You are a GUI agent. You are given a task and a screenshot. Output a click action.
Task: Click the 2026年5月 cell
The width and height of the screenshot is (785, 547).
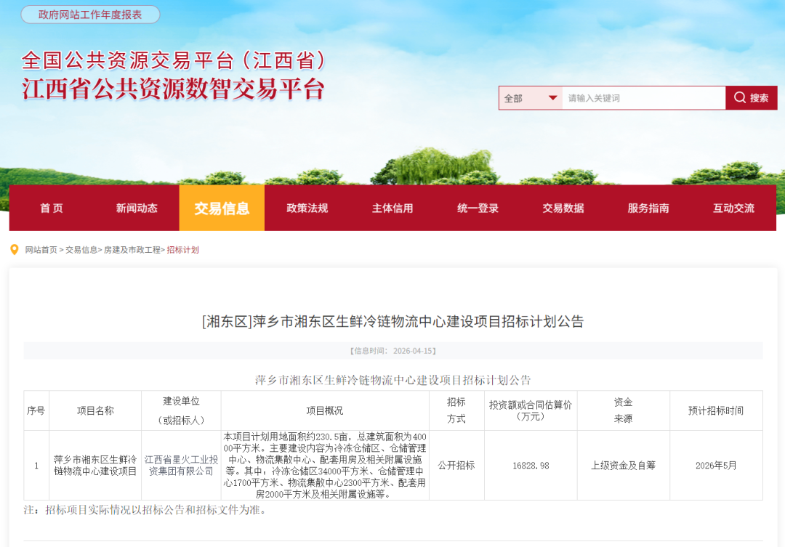pyautogui.click(x=716, y=466)
